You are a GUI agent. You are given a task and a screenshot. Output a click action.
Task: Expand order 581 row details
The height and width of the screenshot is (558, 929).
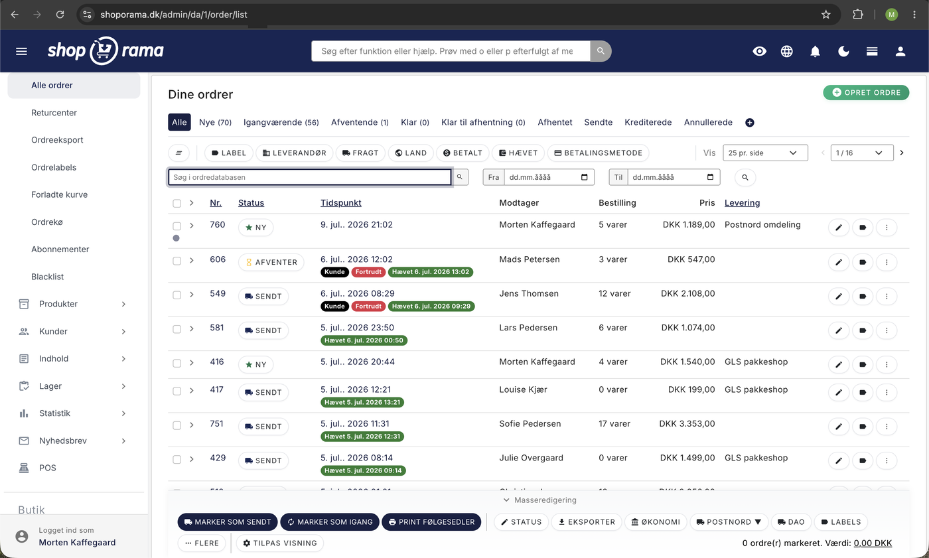point(192,329)
